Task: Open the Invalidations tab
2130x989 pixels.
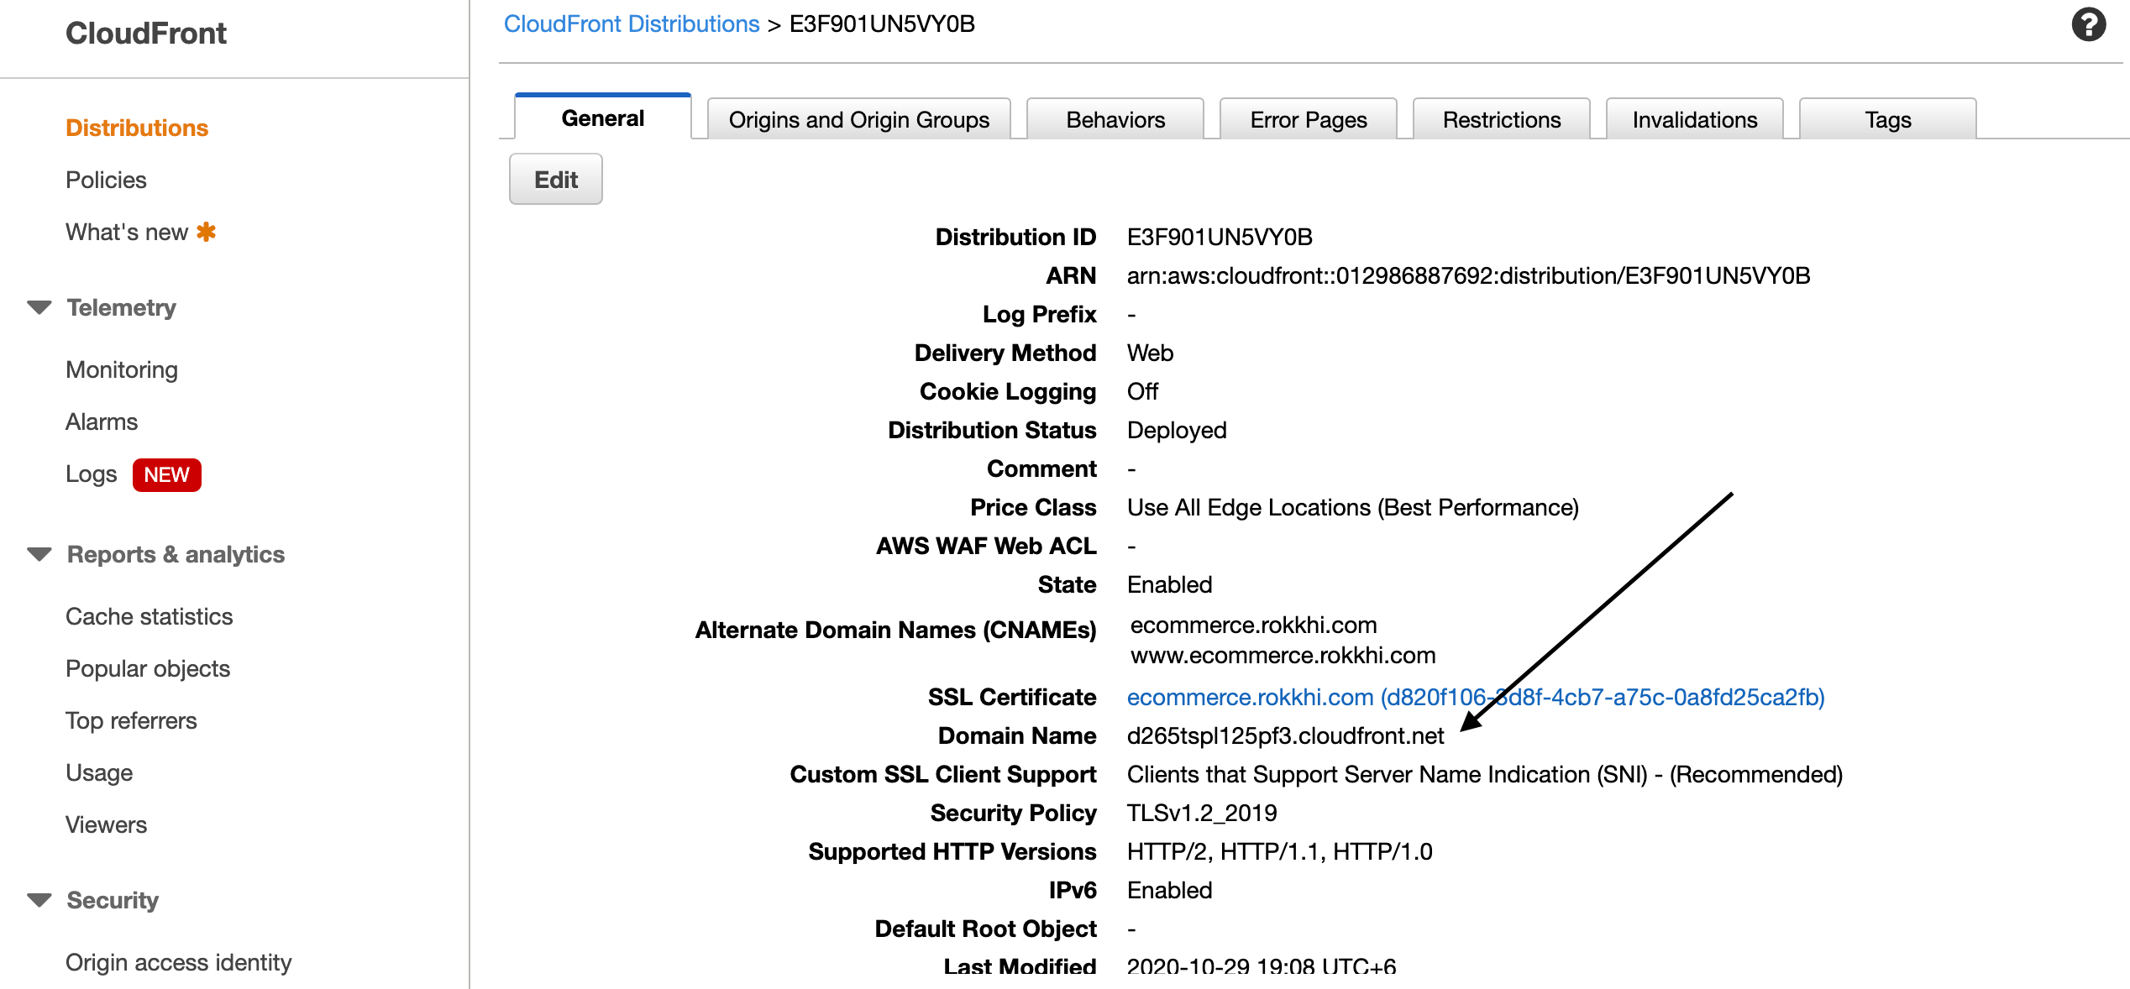Action: [1694, 119]
